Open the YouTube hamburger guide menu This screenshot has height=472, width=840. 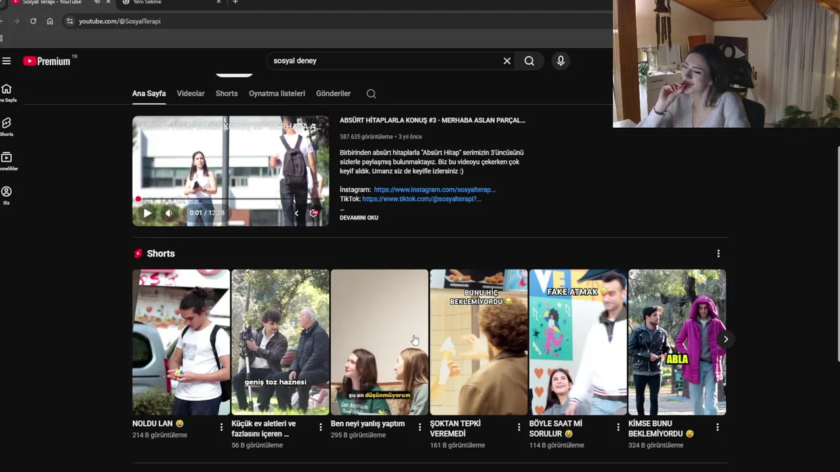(7, 61)
